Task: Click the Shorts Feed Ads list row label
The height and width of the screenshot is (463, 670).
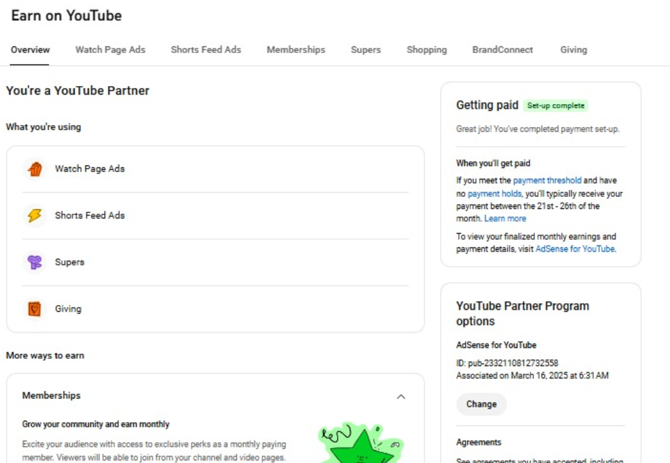Action: [x=89, y=215]
